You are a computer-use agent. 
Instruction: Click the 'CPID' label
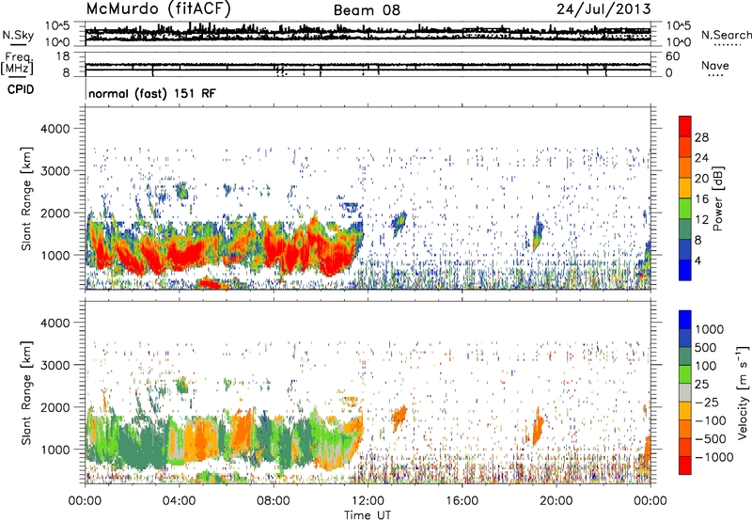point(21,89)
